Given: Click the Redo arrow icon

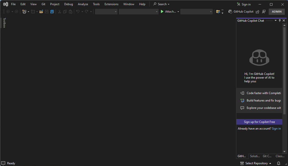Looking at the screenshot, I should [x=86, y=12].
